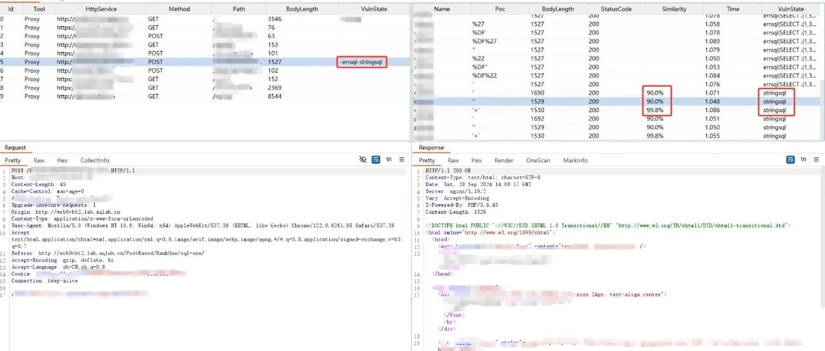Image resolution: width=825 pixels, height=351 pixels.
Task: Switch to the Raw tab in Request panel
Action: 39,160
